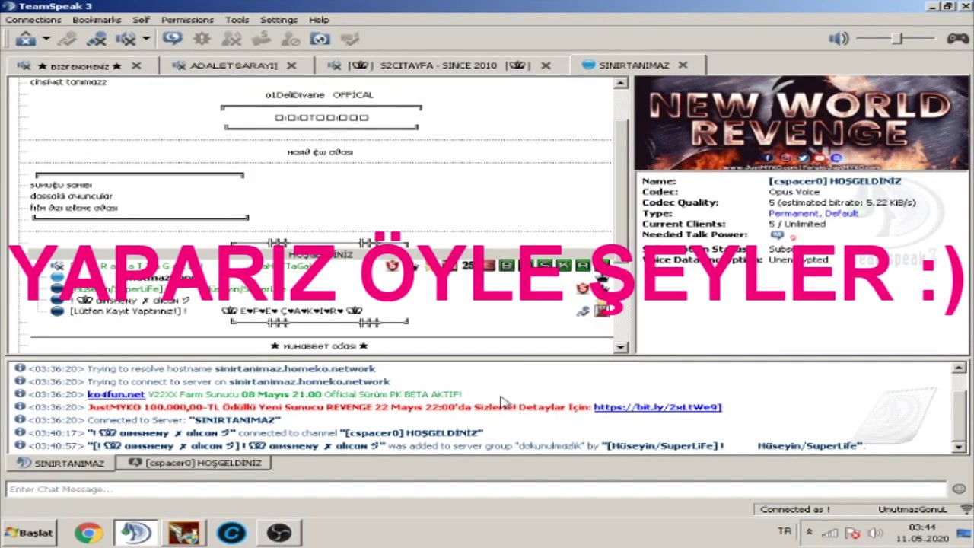The width and height of the screenshot is (974, 548).
Task: Open the Başlat start button
Action: pos(28,533)
